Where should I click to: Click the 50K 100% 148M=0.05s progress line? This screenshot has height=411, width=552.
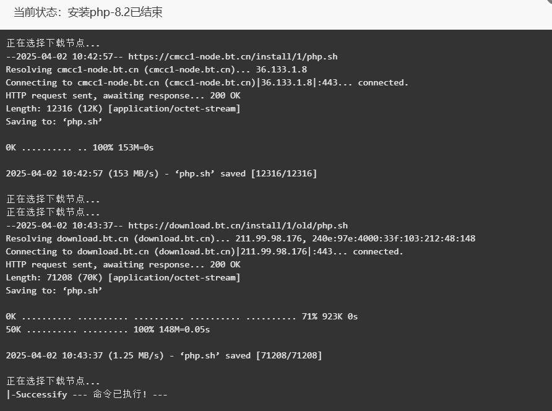(108, 330)
